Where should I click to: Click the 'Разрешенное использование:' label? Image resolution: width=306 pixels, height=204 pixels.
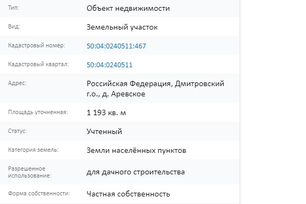pos(30,172)
